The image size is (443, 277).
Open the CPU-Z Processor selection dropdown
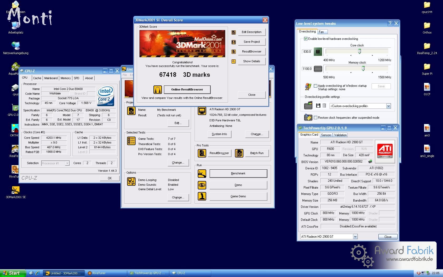click(67, 163)
